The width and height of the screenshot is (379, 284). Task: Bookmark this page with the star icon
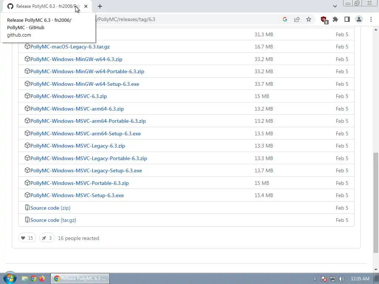point(309,19)
